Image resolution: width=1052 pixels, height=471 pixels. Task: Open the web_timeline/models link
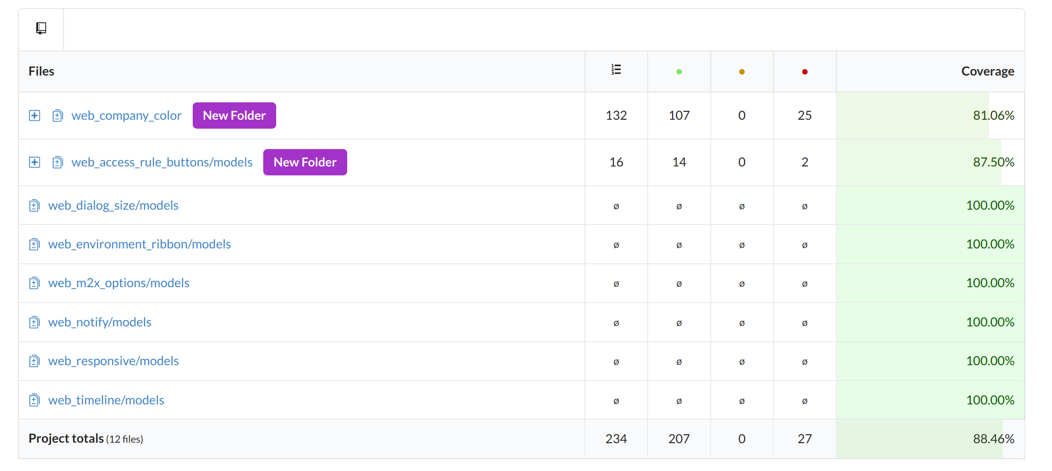coord(106,400)
